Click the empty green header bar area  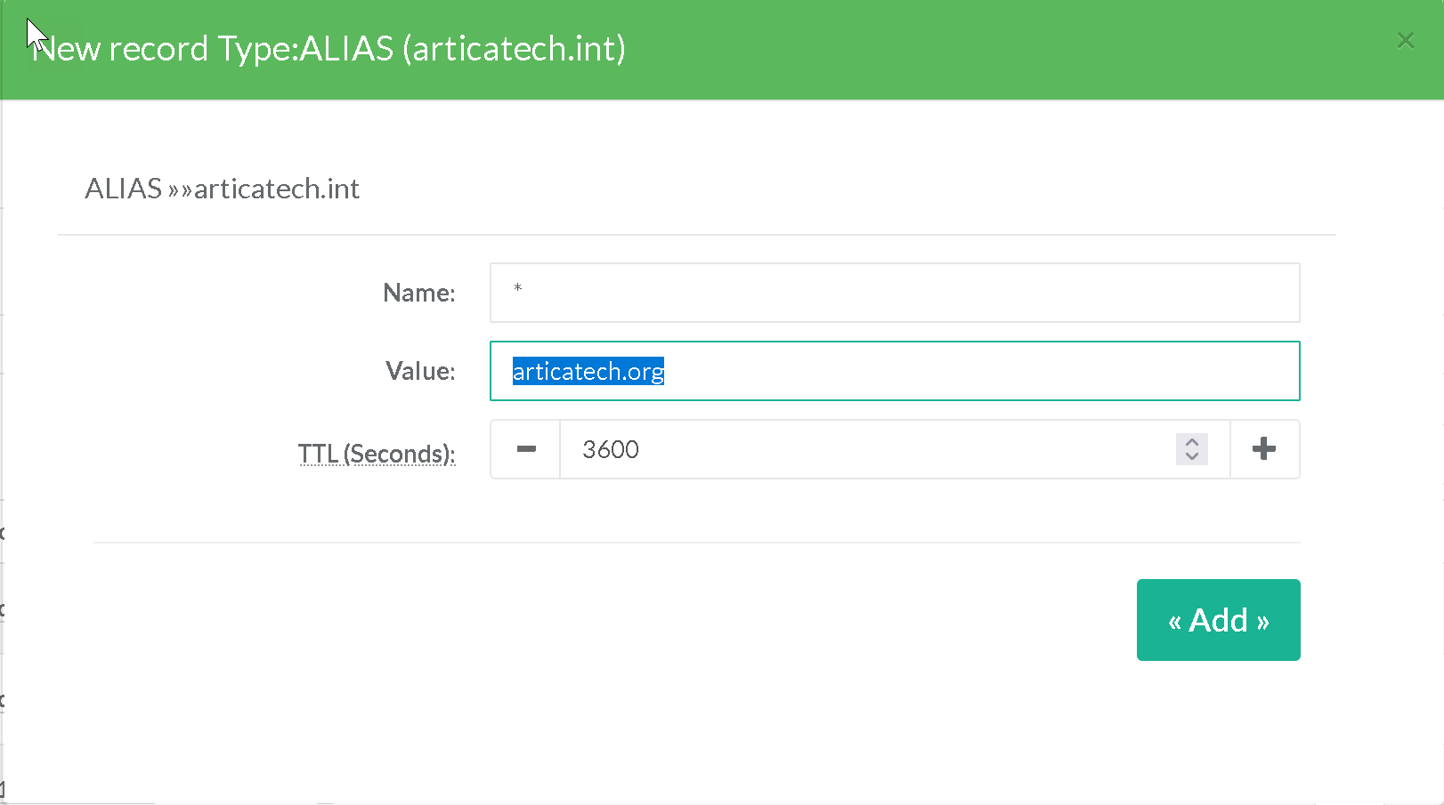coord(979,49)
